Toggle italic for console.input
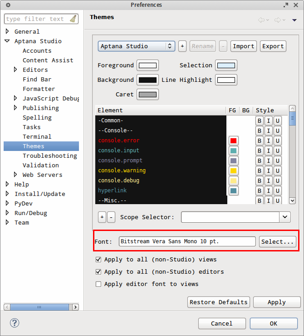 (269, 151)
